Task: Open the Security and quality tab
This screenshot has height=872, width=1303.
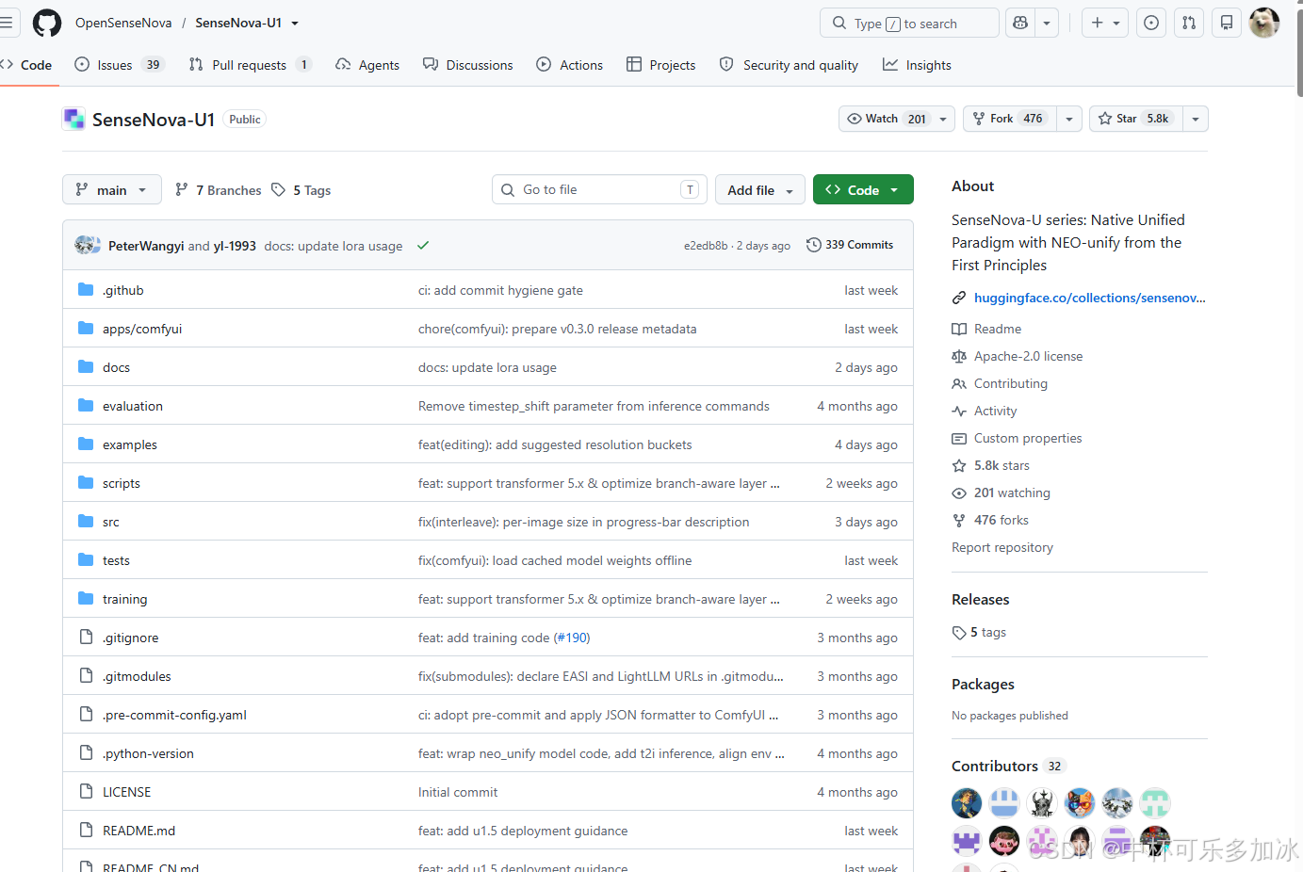Action: (x=790, y=65)
